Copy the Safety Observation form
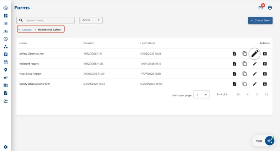This screenshot has width=280, height=151. 244,54
